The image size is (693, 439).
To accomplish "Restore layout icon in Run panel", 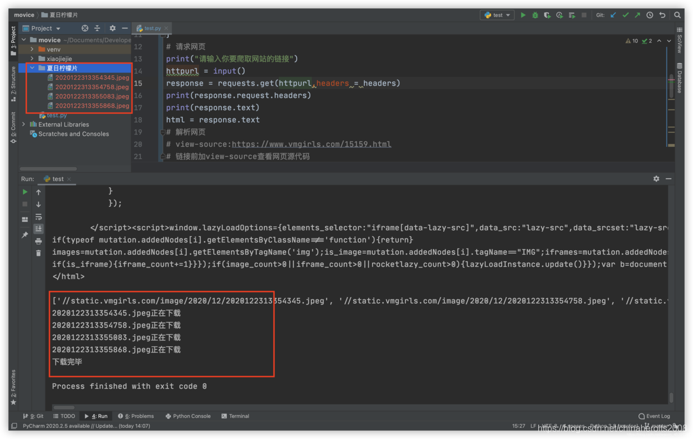I will pyautogui.click(x=25, y=219).
